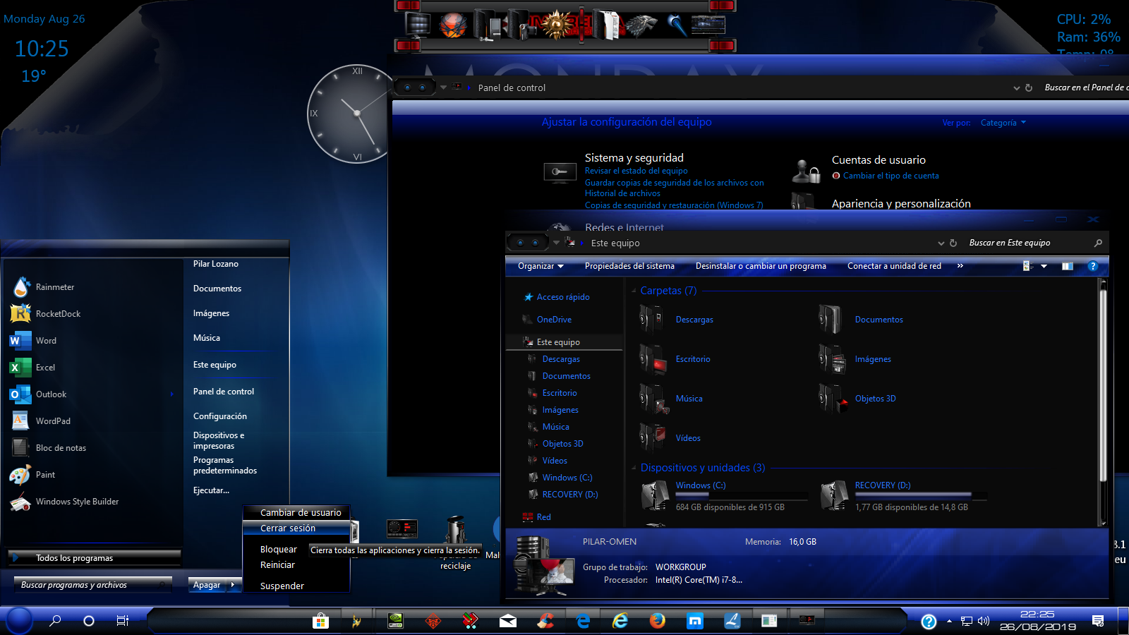Open Paint from the start menu
Screen dimensions: 1129x635
point(45,474)
